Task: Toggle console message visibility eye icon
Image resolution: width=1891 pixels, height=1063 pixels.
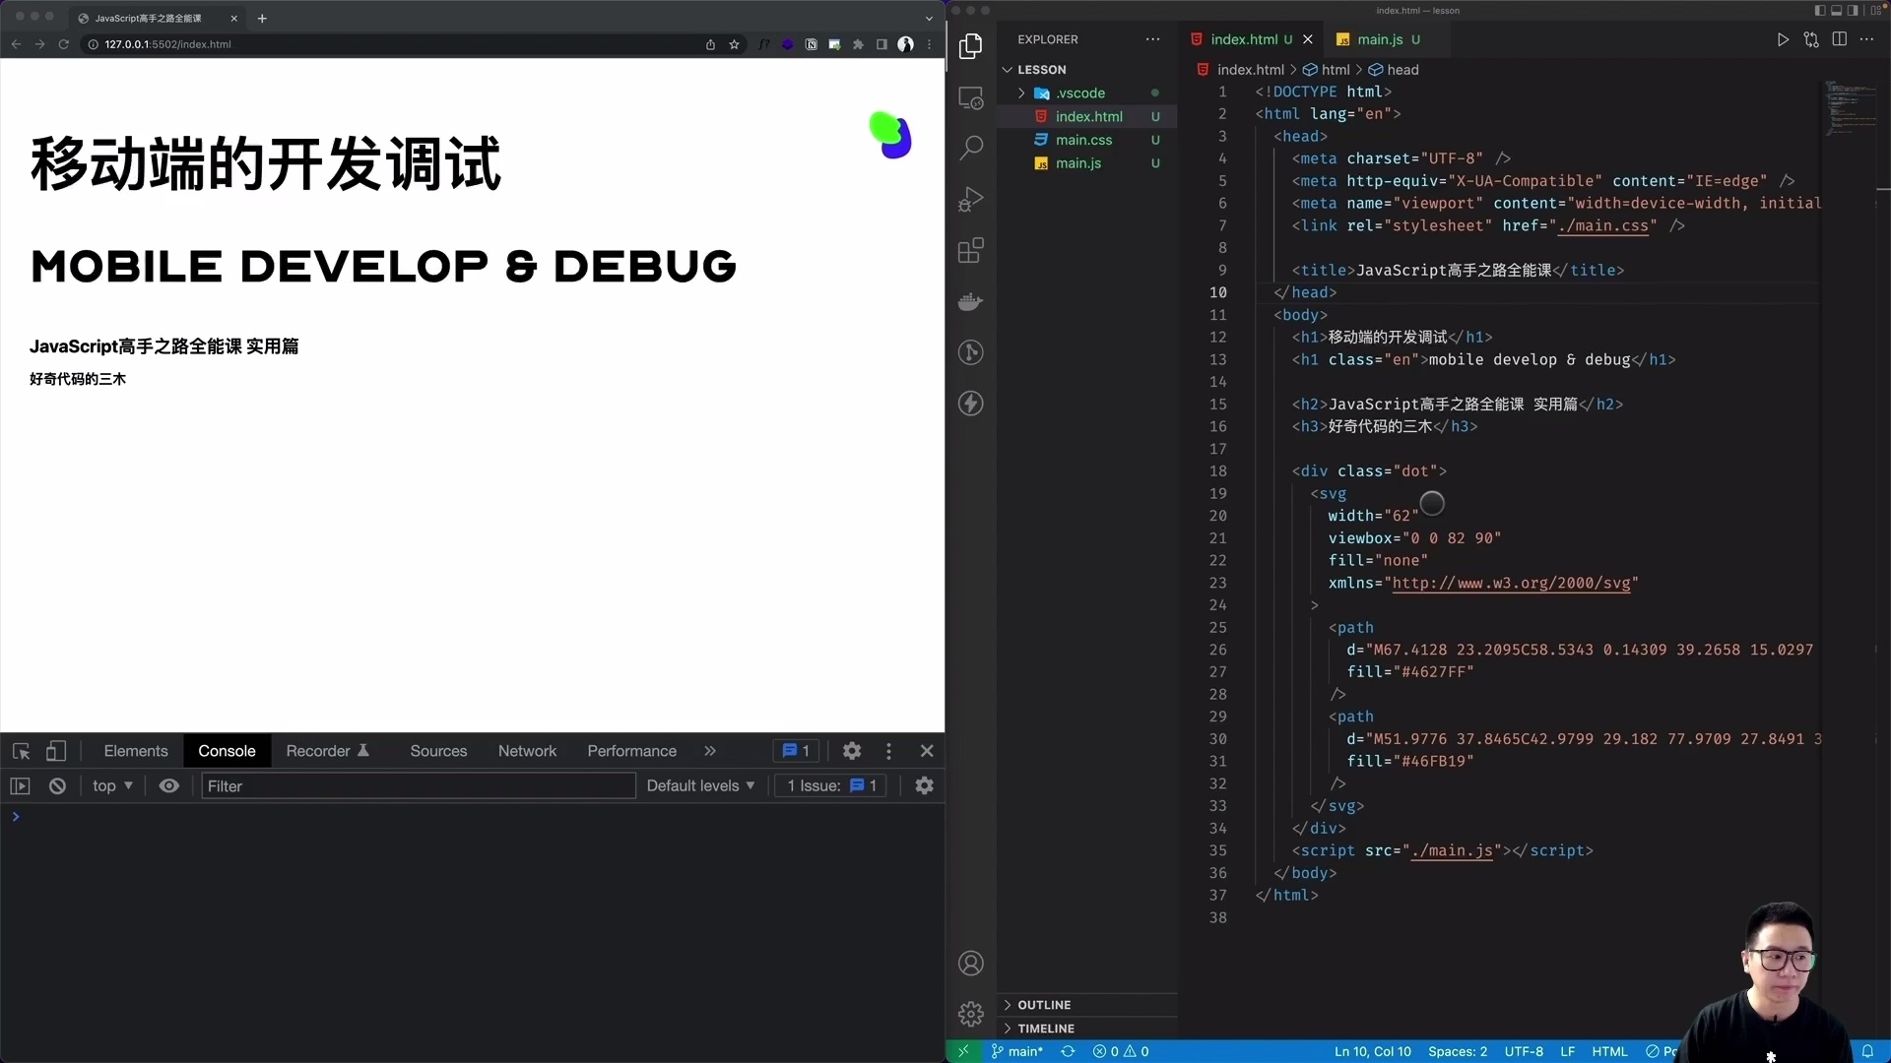Action: point(168,785)
